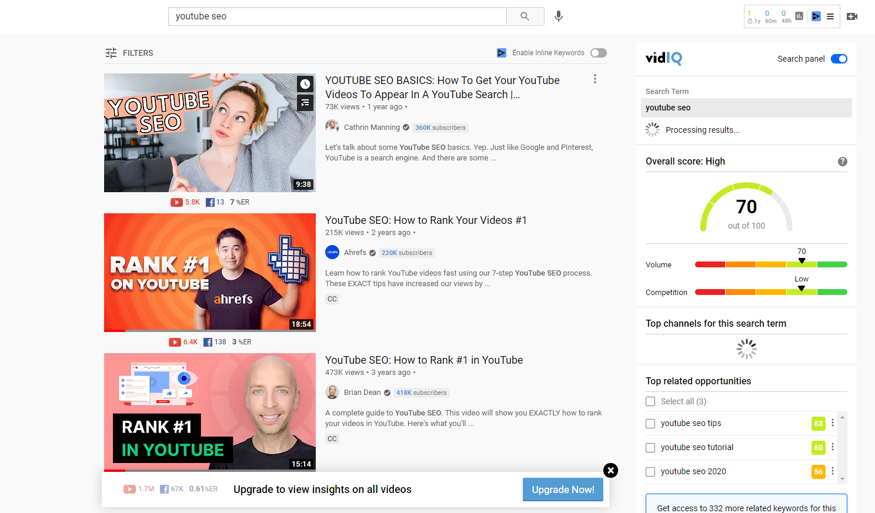Click the score badge 63 for youtube seo tips
This screenshot has height=513, width=875.
819,424
